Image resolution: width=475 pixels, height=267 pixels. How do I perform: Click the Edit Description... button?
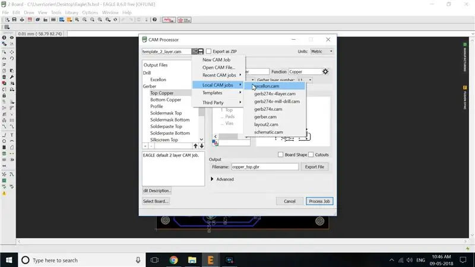157,190
